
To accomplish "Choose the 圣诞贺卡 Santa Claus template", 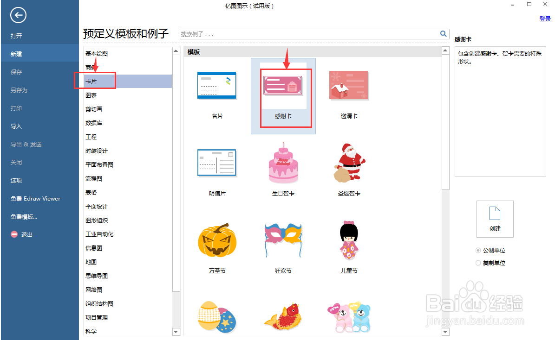I will [x=349, y=170].
